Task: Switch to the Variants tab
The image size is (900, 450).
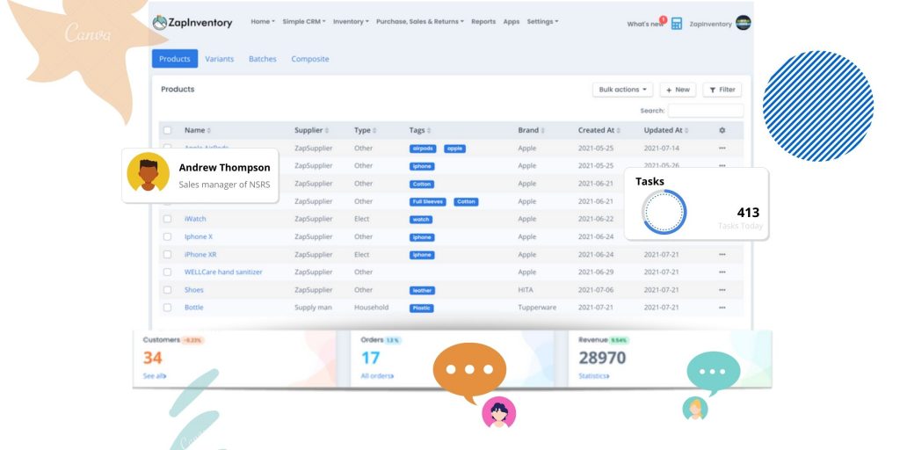Action: point(219,59)
